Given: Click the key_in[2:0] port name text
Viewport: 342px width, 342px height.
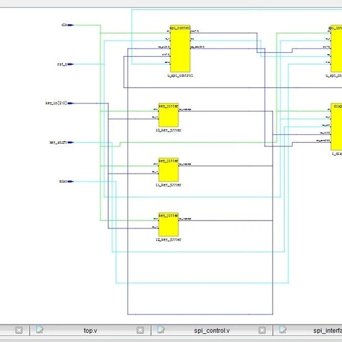Looking at the screenshot, I should click(56, 103).
